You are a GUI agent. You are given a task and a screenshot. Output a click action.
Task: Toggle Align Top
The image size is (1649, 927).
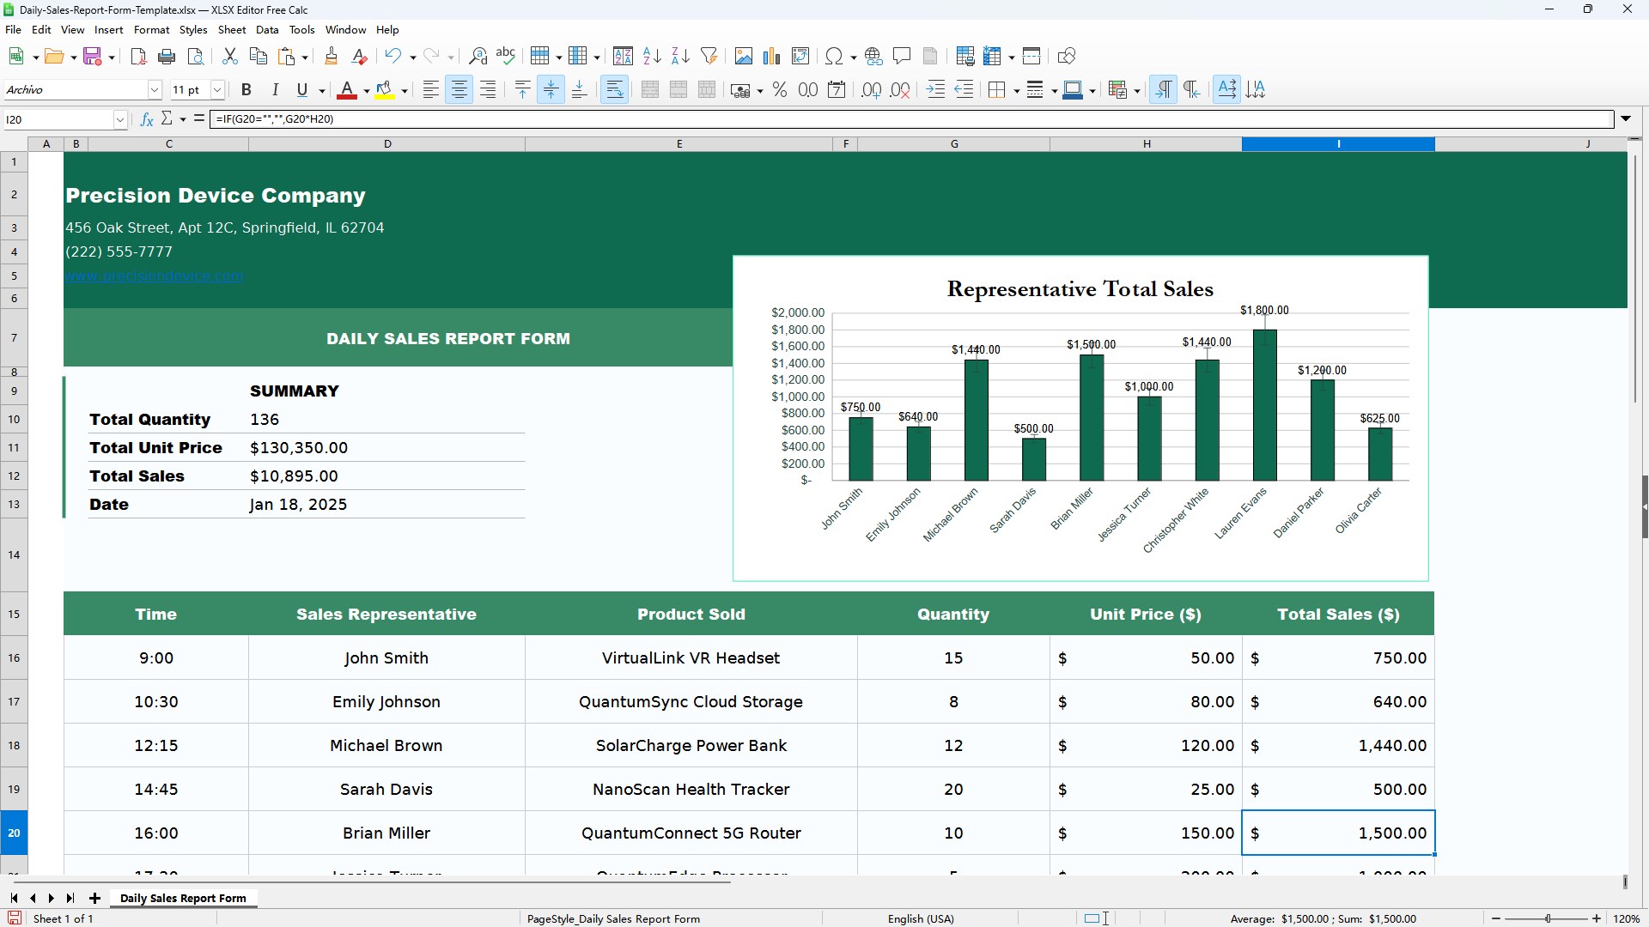522,90
